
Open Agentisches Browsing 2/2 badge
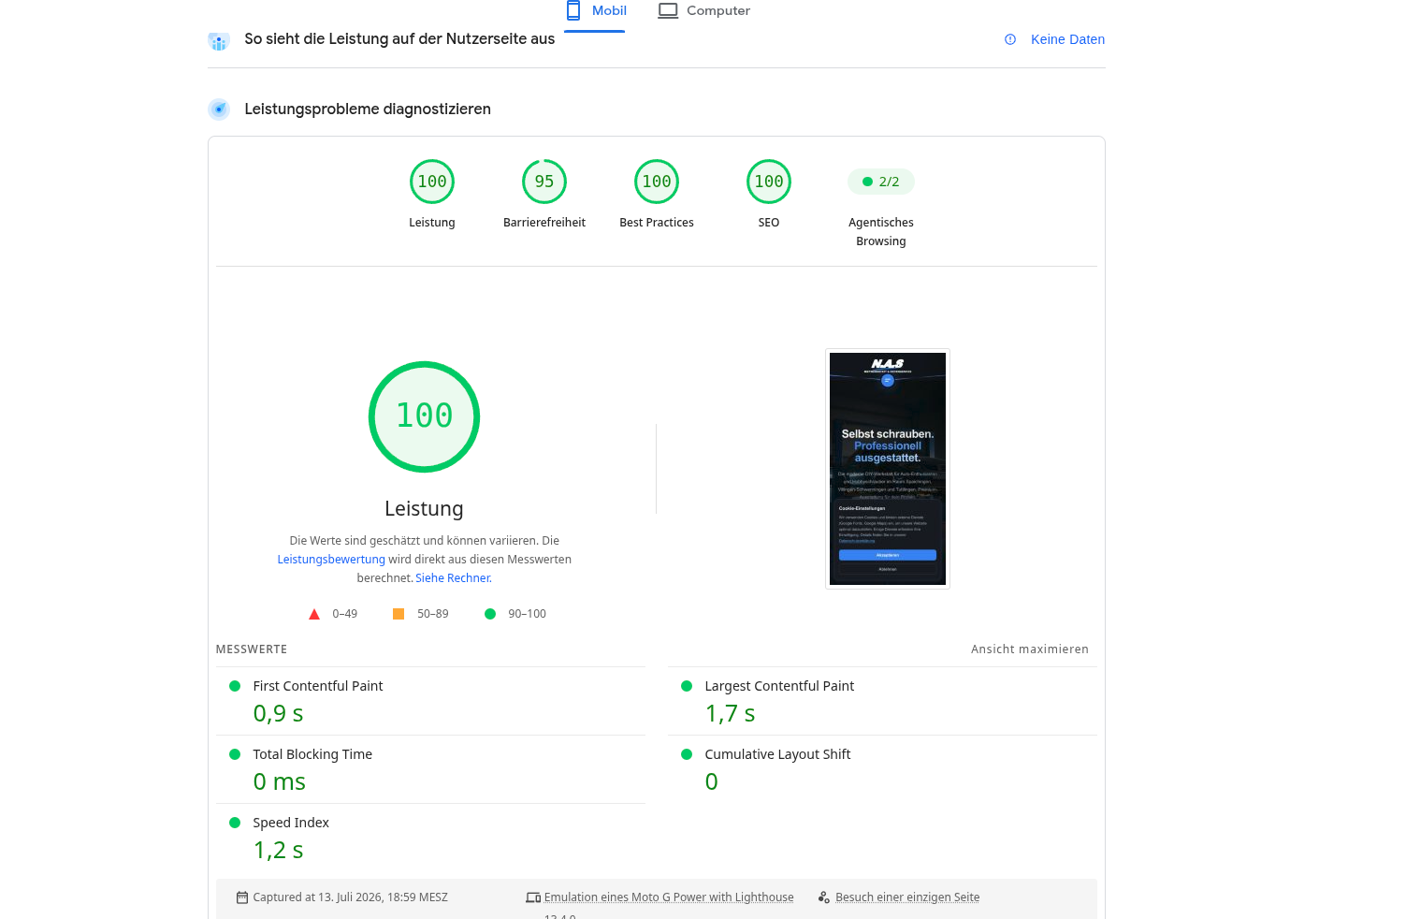(x=881, y=182)
